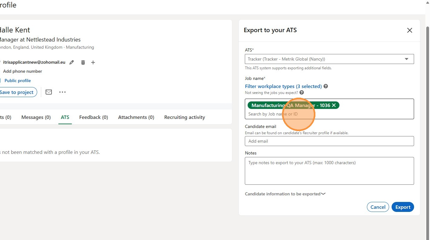Click the add email plus icon

tap(93, 62)
